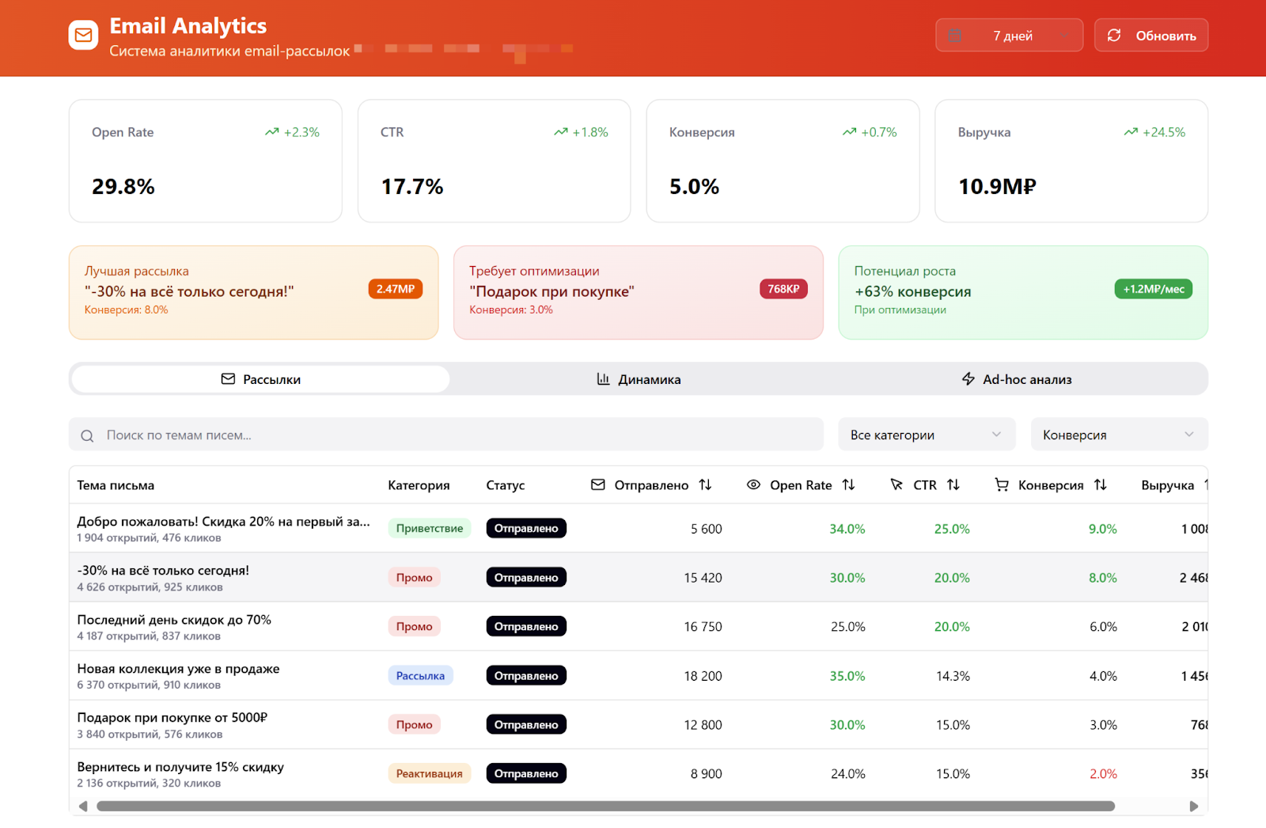Click the refresh arrows icon in Обновить
This screenshot has height=828, width=1266.
(1114, 35)
